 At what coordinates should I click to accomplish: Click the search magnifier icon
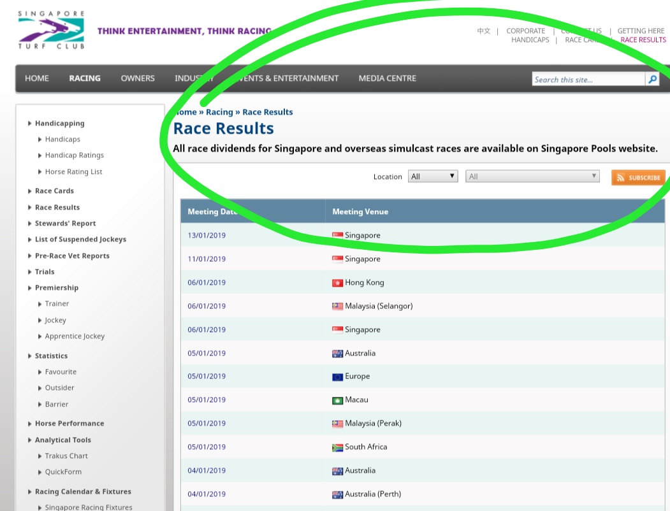[652, 79]
